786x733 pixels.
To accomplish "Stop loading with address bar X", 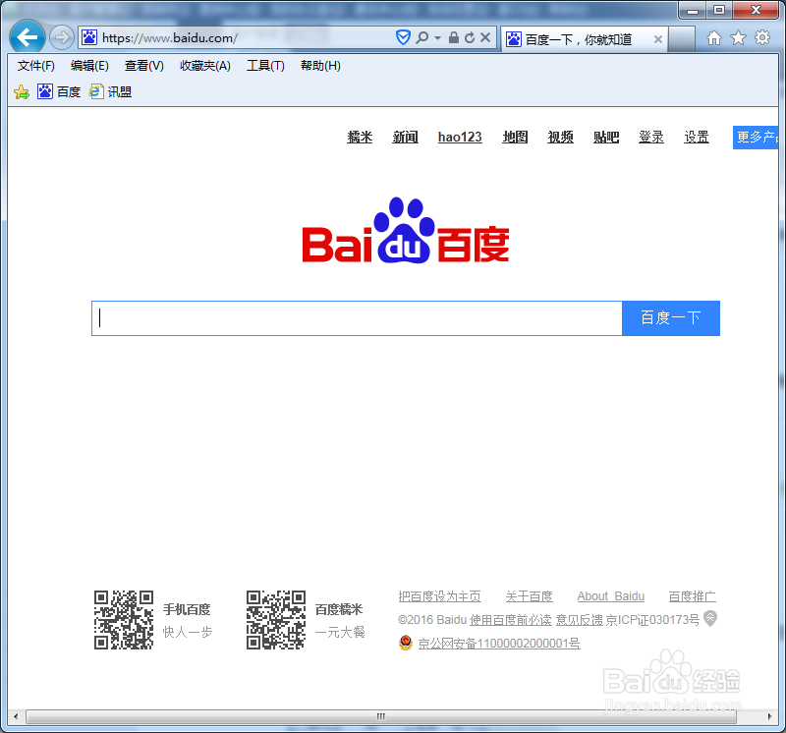I will pos(485,37).
